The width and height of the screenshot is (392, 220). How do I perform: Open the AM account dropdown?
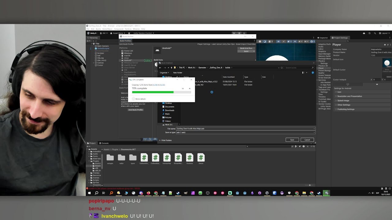point(104,33)
